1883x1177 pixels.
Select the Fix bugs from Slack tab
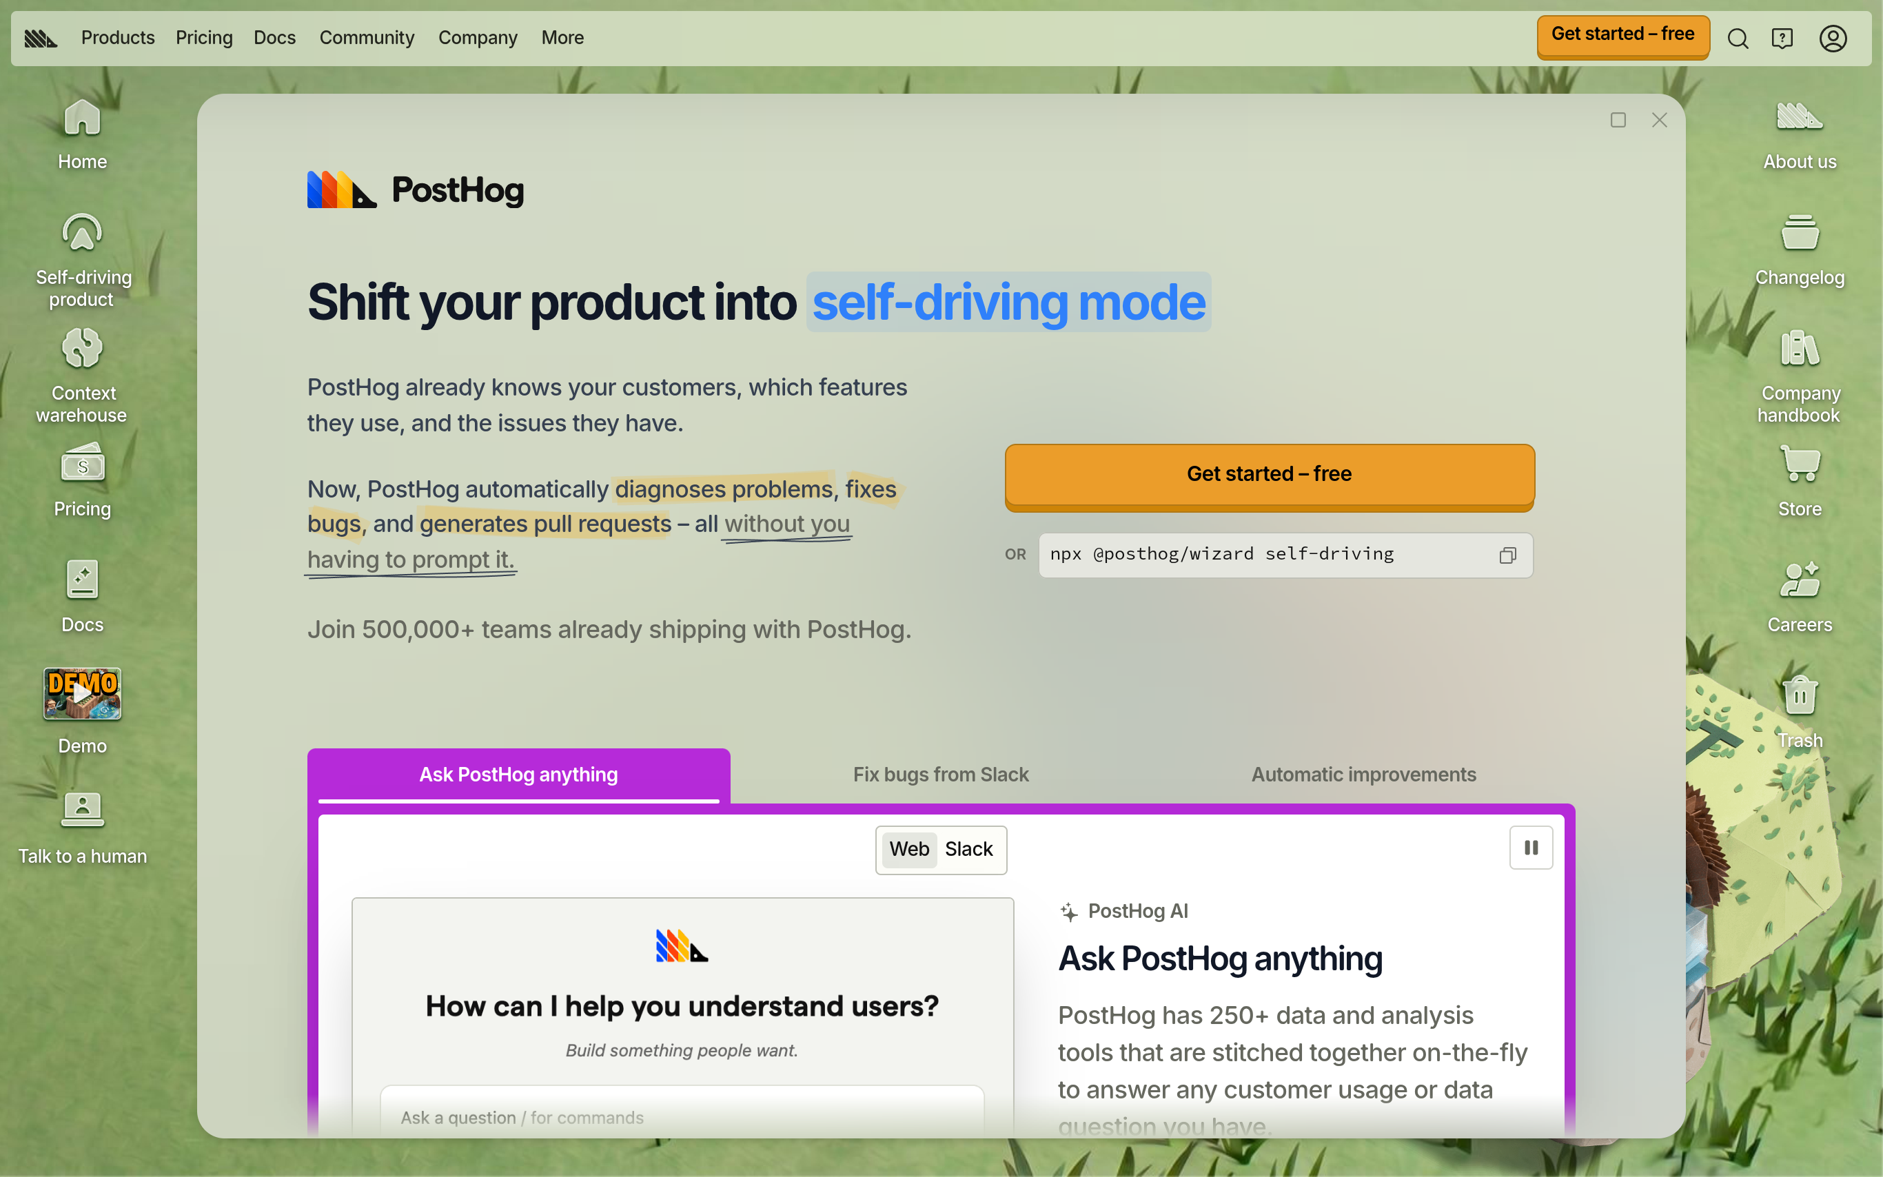click(x=941, y=775)
